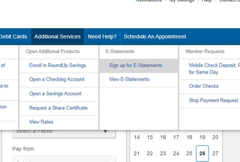Click Stop Payment Request
Screen dimensions: 240x162
213,101
